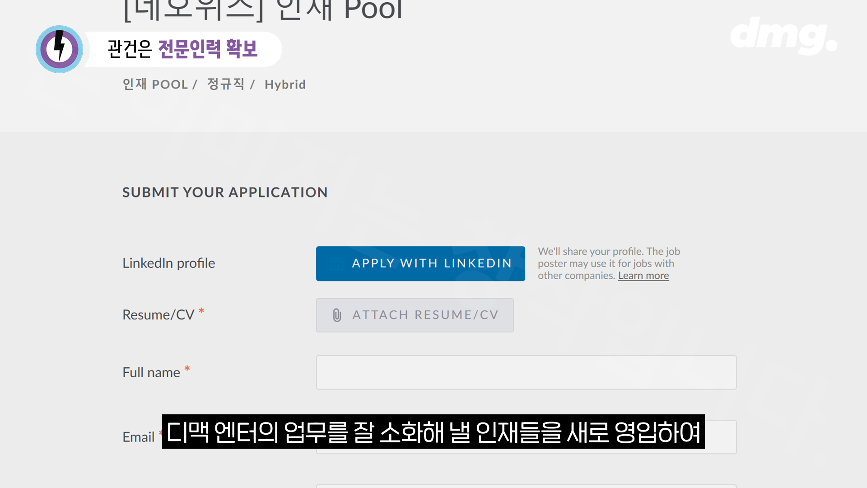Viewport: 867px width, 488px height.
Task: Click the 관건은 전문인력 확보 banner text
Action: [x=182, y=49]
